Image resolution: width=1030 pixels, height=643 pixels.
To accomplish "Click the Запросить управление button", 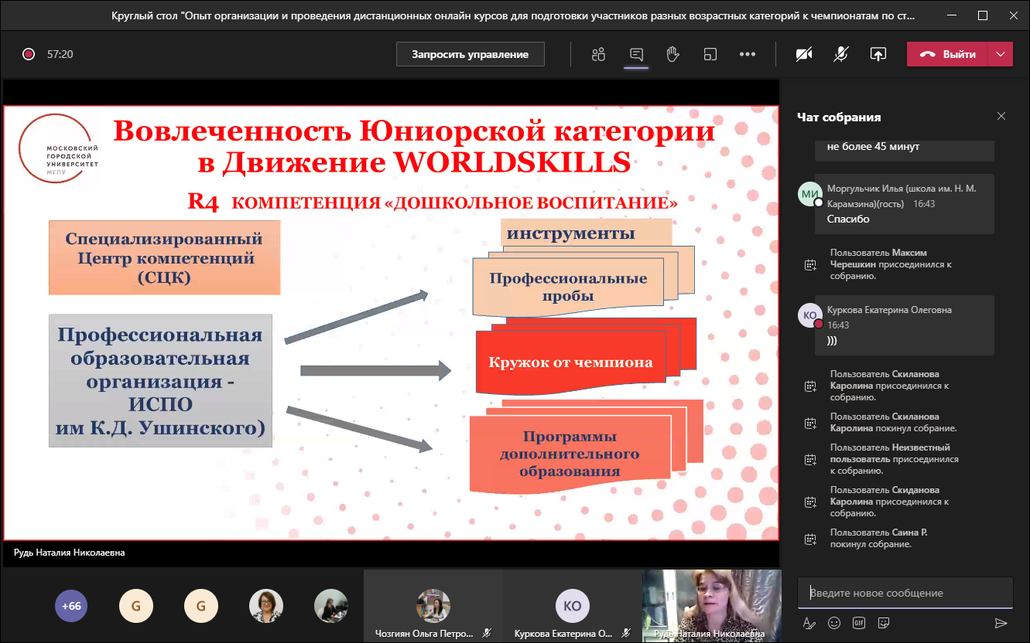I will pos(470,54).
